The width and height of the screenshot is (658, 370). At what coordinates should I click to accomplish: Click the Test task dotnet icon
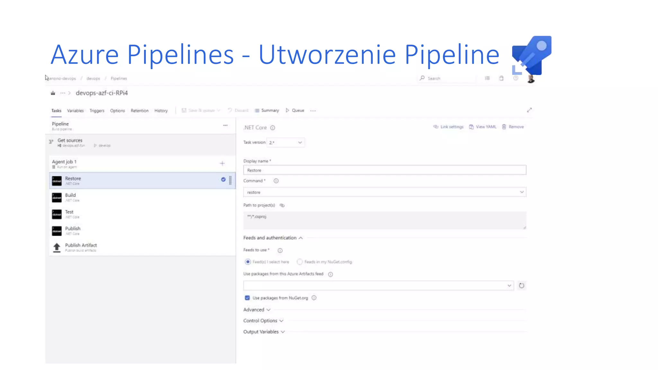(57, 214)
